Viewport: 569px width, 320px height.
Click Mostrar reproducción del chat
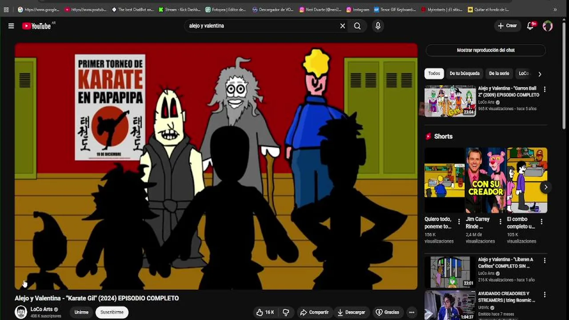[485, 50]
